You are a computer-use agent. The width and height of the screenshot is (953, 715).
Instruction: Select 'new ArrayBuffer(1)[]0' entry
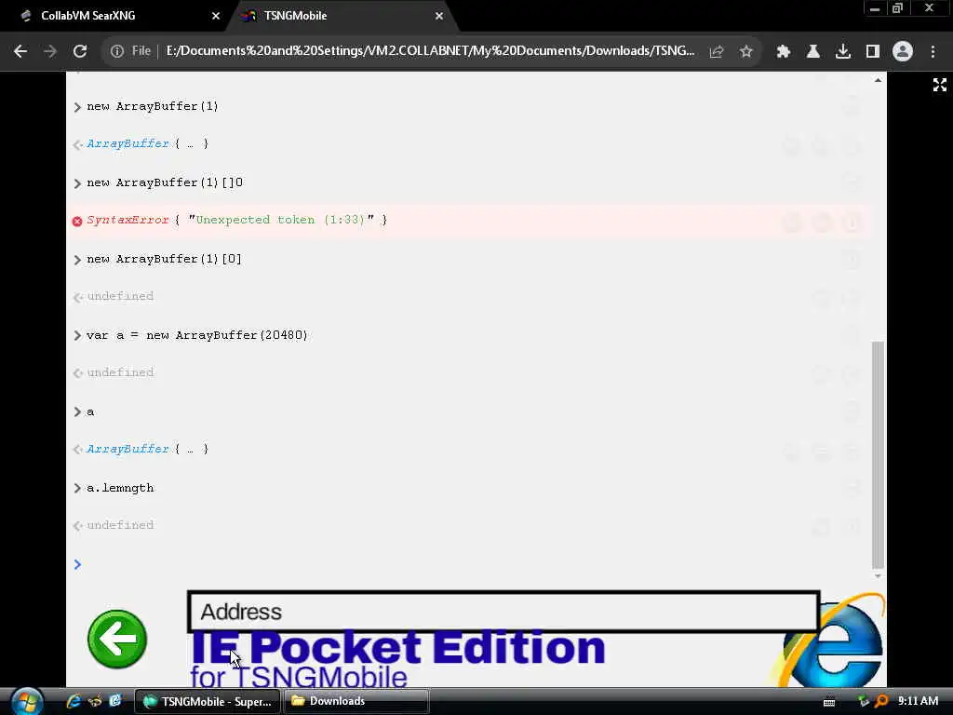[x=165, y=182]
